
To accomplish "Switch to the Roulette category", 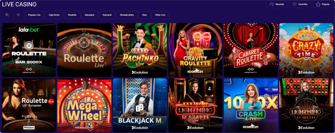I will pos(72,15).
